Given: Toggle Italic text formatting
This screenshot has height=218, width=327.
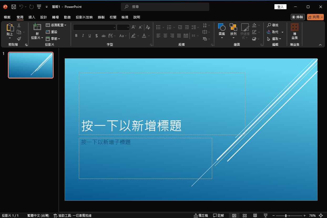Looking at the screenshot, I should click(83, 36).
